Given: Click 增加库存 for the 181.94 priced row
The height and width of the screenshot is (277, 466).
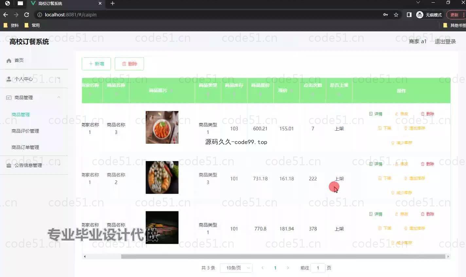Looking at the screenshot, I should coord(414,228).
